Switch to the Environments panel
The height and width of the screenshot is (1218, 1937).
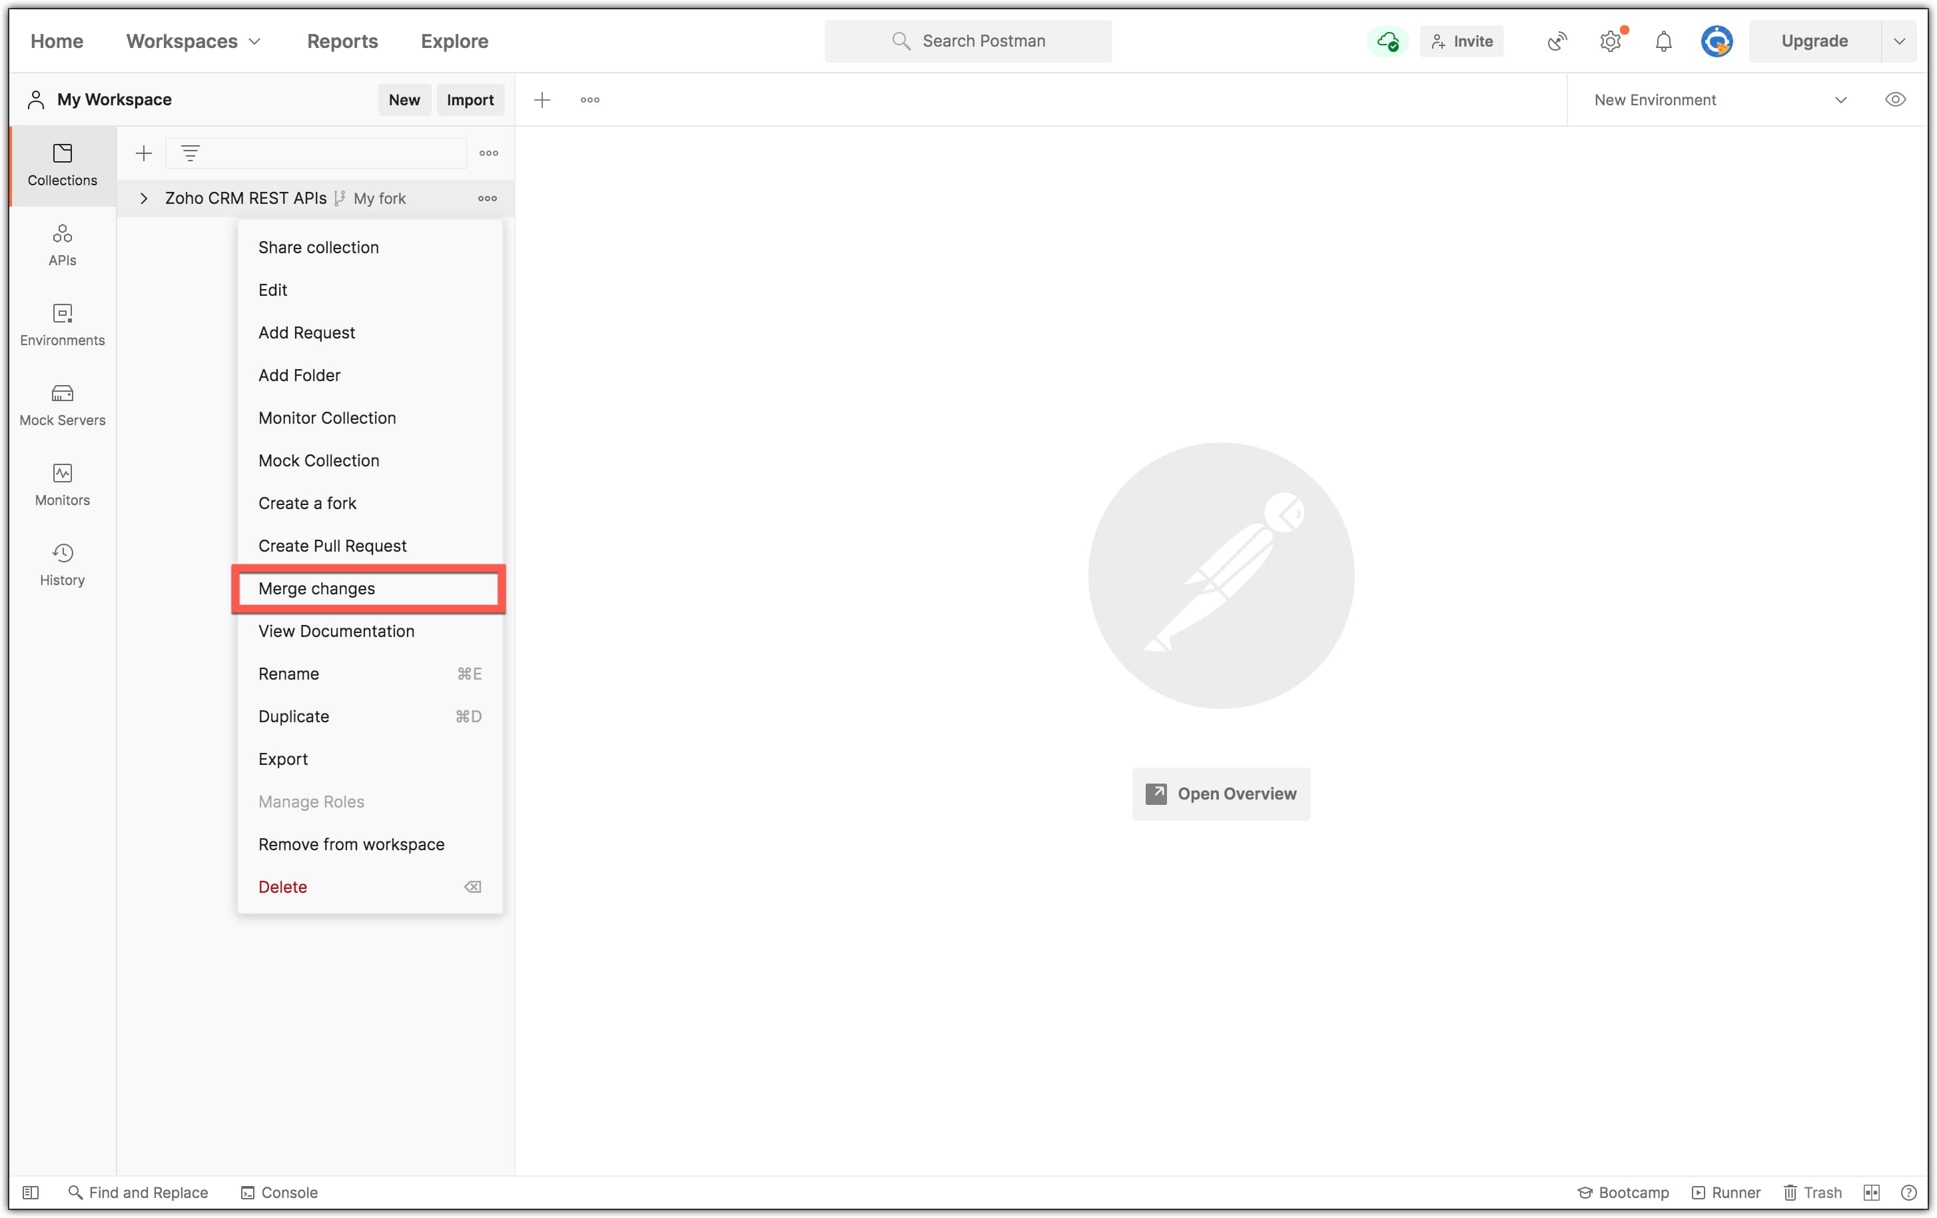[62, 324]
